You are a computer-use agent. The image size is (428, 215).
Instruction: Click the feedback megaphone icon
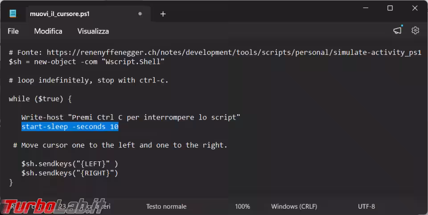click(x=397, y=30)
